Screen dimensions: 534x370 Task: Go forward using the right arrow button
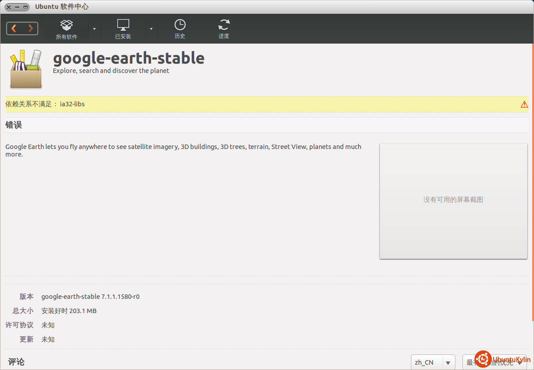point(30,28)
